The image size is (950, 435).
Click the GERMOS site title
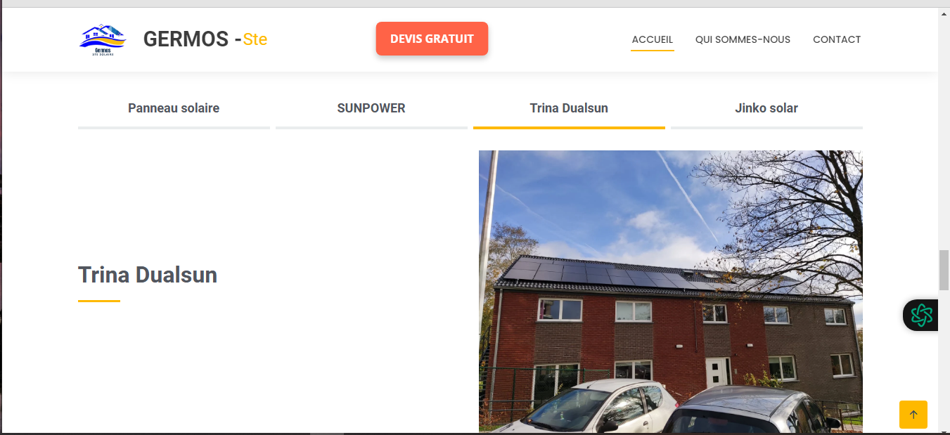[x=186, y=39]
